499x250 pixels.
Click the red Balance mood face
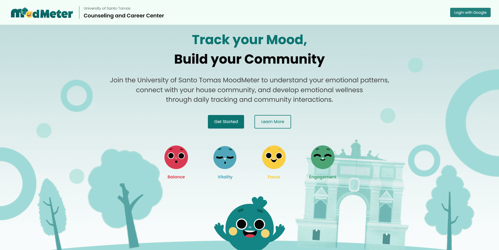click(x=176, y=157)
